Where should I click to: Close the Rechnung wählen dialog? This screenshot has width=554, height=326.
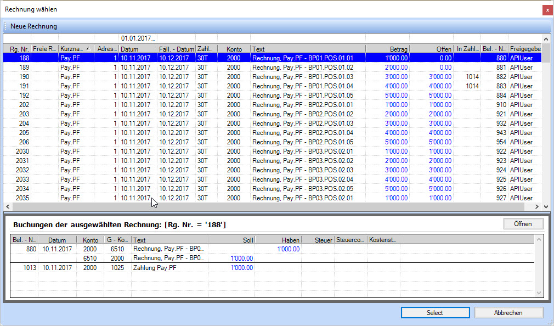tap(547, 10)
